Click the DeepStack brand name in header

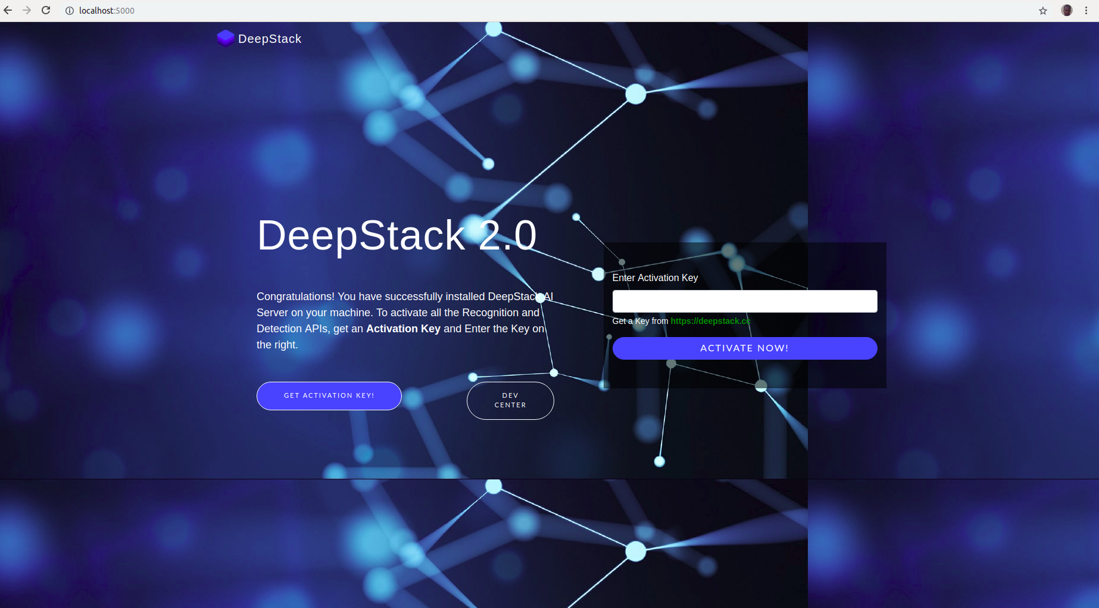(x=270, y=39)
